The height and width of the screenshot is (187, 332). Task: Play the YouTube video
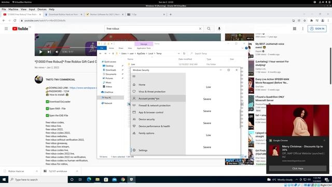click(x=40, y=52)
